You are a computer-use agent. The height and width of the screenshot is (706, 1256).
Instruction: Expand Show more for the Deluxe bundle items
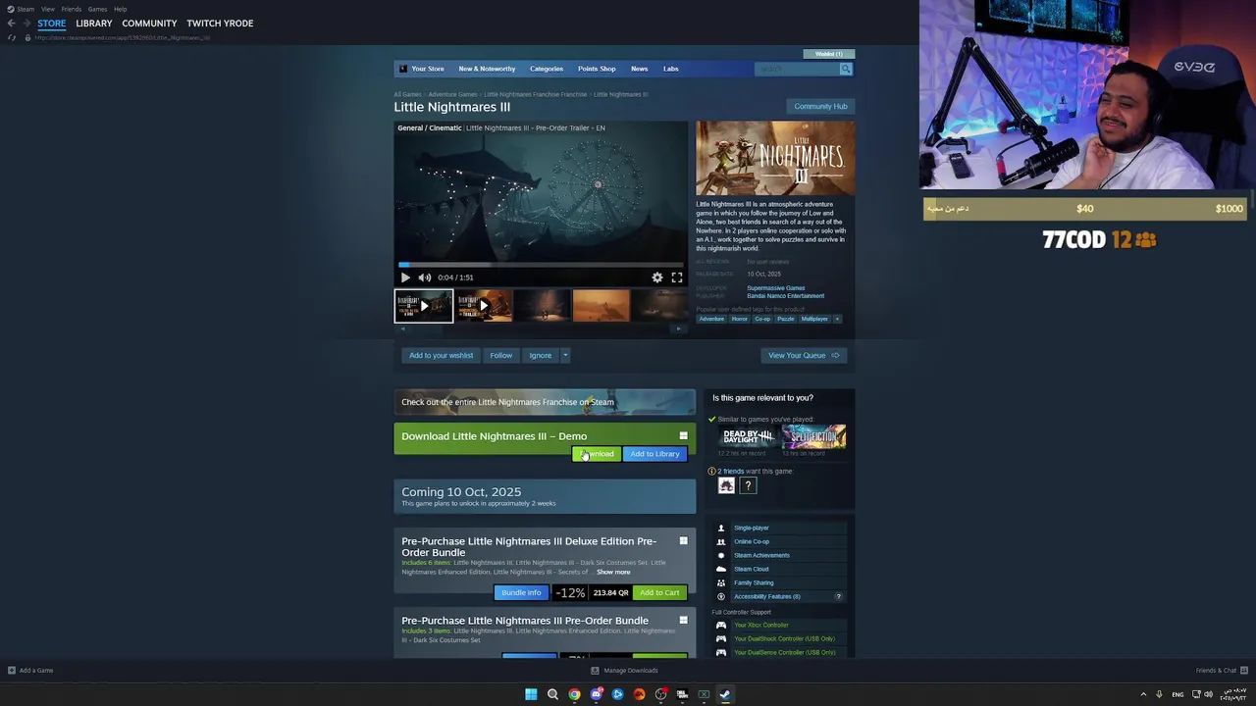tap(613, 572)
